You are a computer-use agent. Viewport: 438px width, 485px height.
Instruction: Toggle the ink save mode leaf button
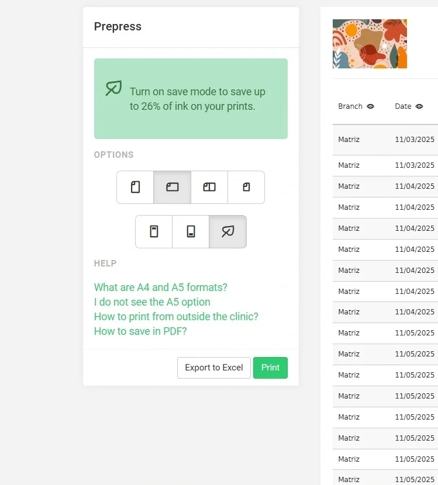[227, 232]
